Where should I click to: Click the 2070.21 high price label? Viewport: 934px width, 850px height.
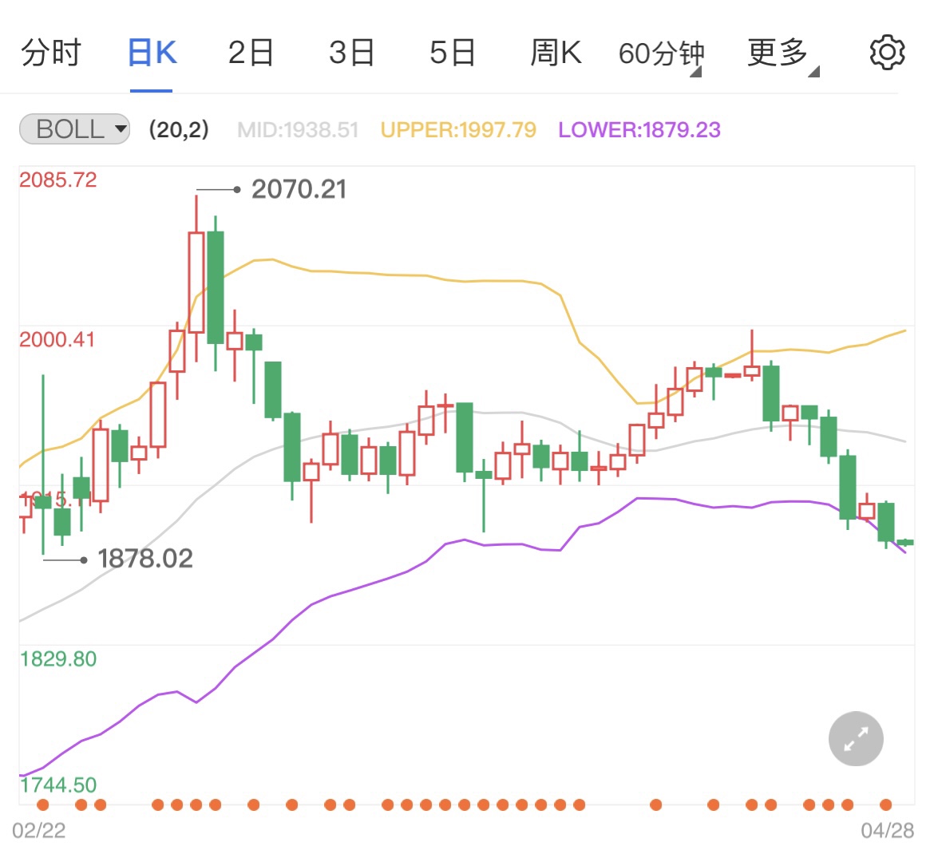299,189
